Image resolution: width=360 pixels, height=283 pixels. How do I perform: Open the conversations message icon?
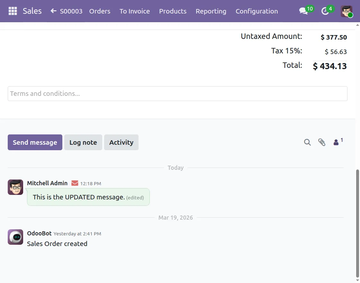pyautogui.click(x=303, y=11)
